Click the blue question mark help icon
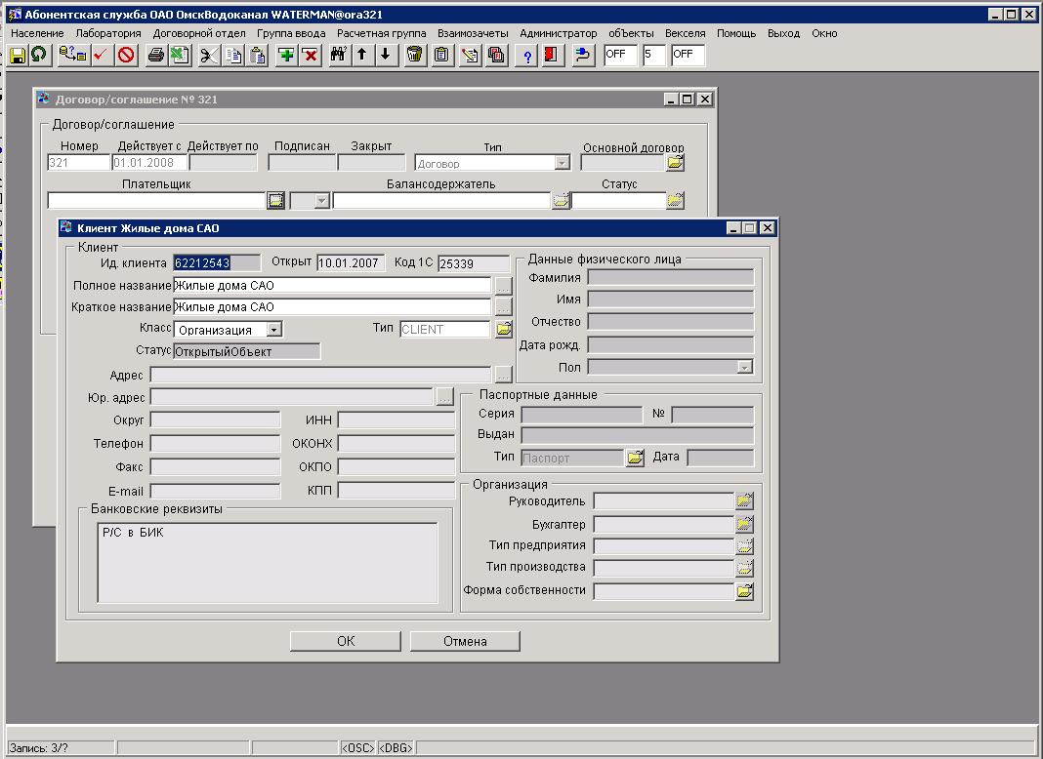 click(528, 56)
